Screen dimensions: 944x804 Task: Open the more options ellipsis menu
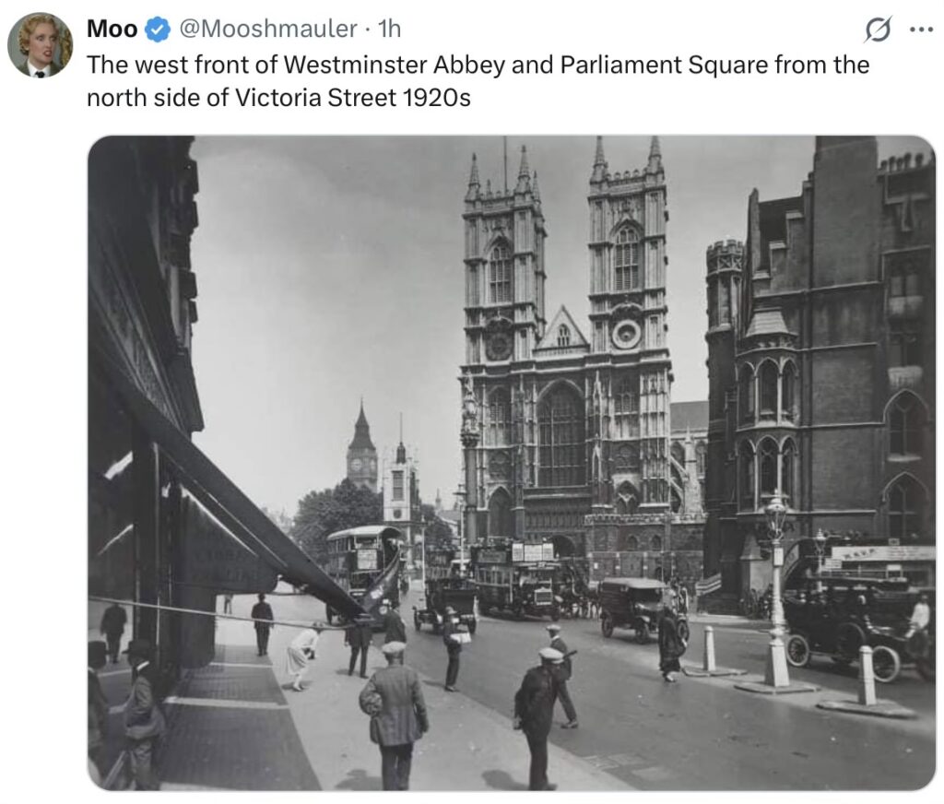pos(921,30)
